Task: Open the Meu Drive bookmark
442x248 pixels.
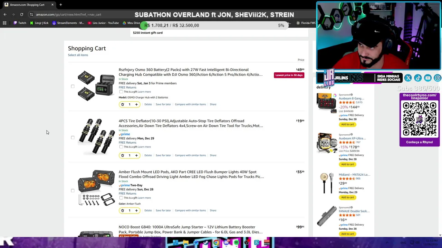Action: pyautogui.click(x=131, y=23)
